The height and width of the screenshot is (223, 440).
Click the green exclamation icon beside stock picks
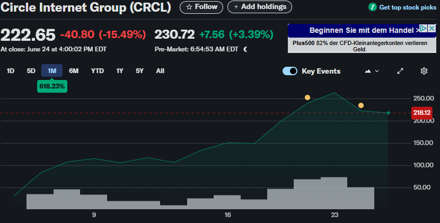pos(372,7)
